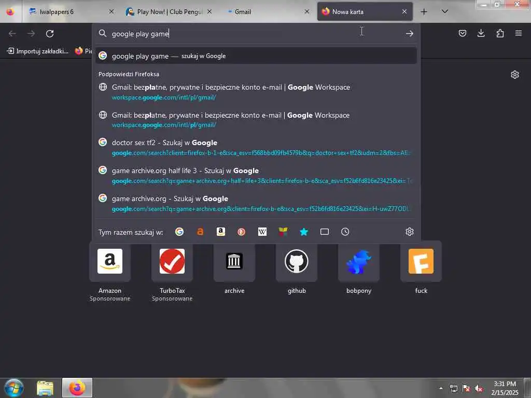This screenshot has width=531, height=398.
Task: Open a new tab with plus button
Action: 424,12
